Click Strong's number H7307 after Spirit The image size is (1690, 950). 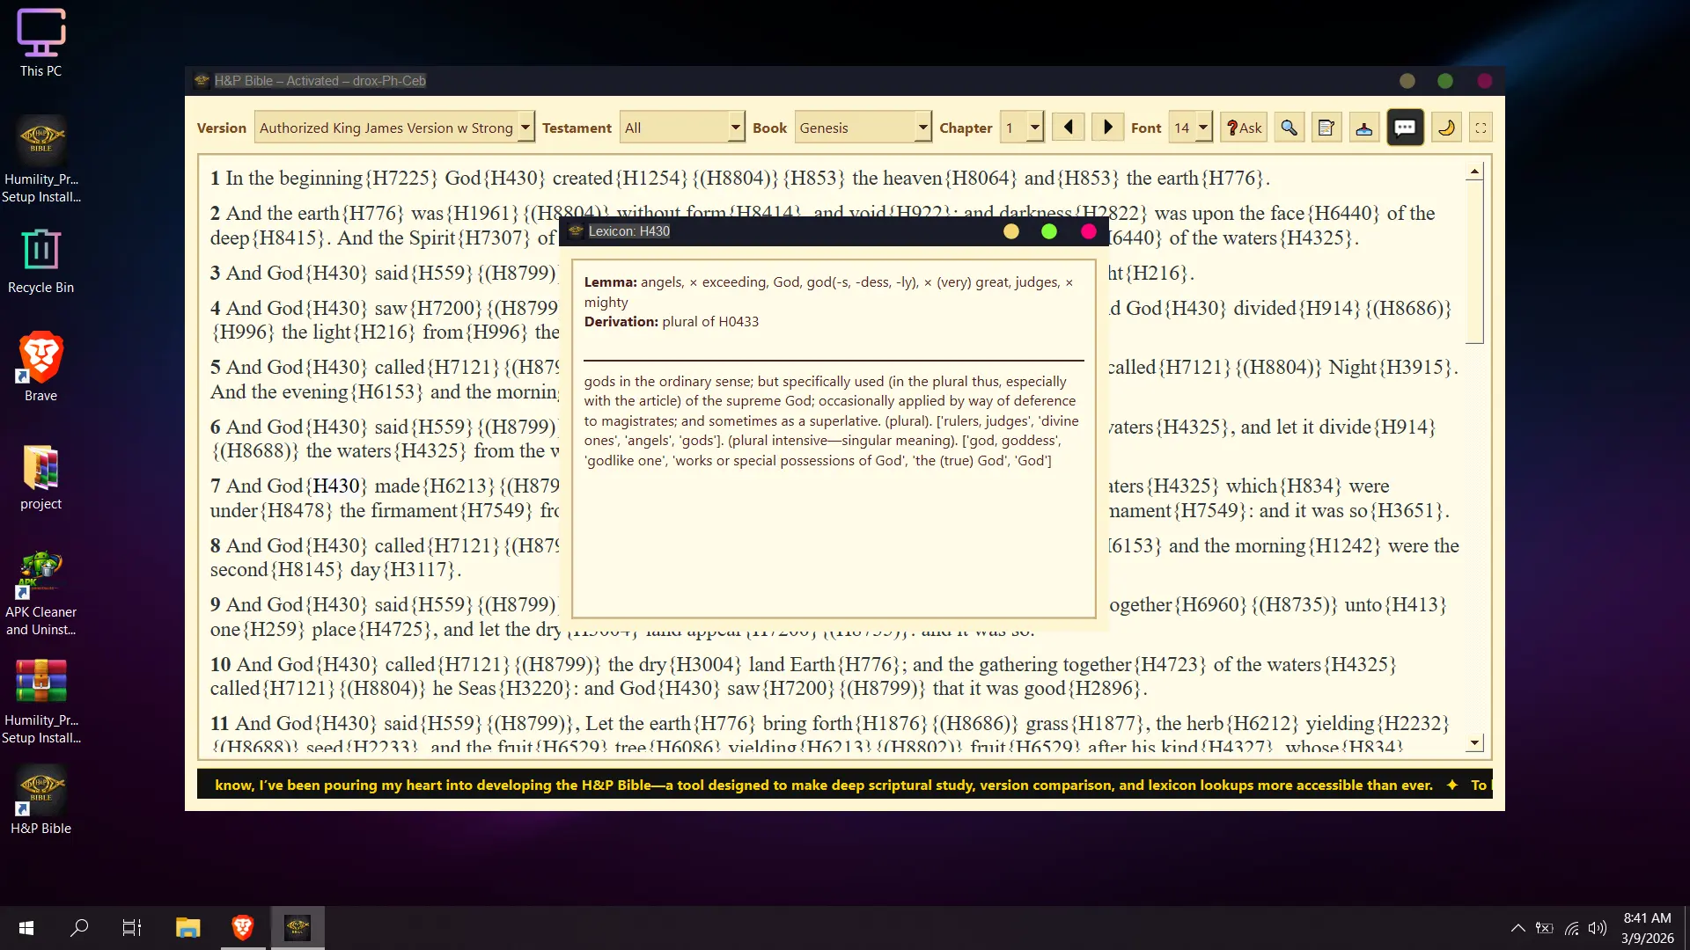click(493, 238)
